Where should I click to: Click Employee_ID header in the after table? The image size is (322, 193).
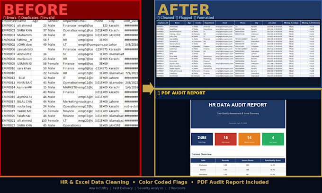pyautogui.click(x=162, y=23)
